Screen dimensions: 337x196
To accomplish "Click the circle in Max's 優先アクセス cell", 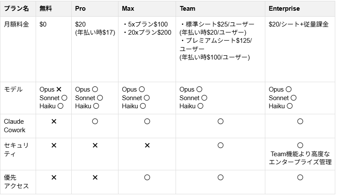I will tap(147, 177).
